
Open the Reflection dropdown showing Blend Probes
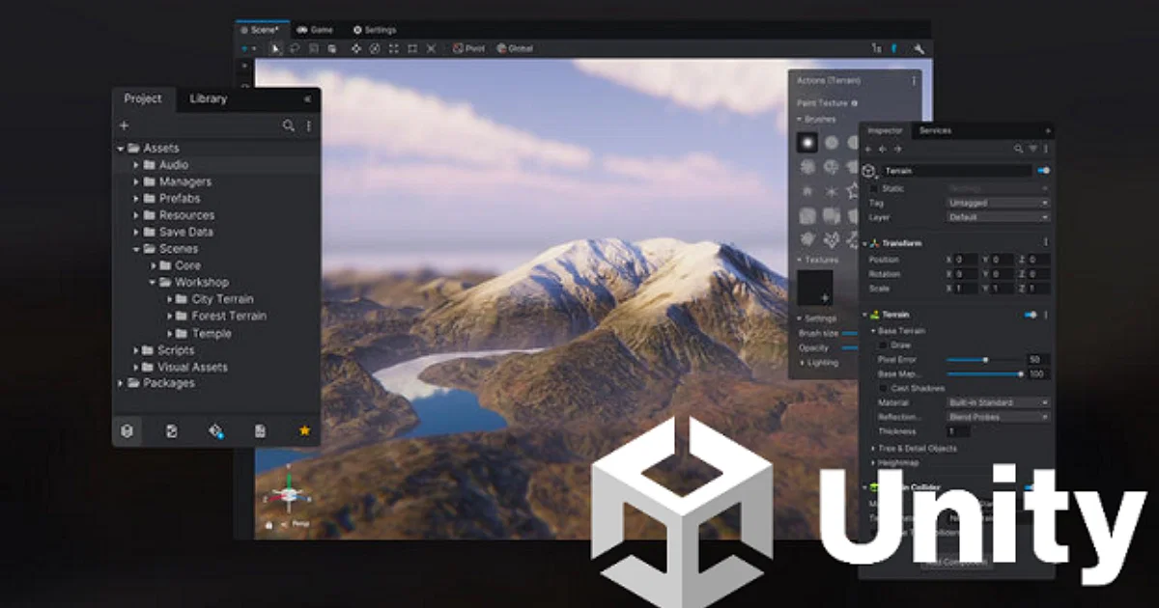[x=998, y=417]
